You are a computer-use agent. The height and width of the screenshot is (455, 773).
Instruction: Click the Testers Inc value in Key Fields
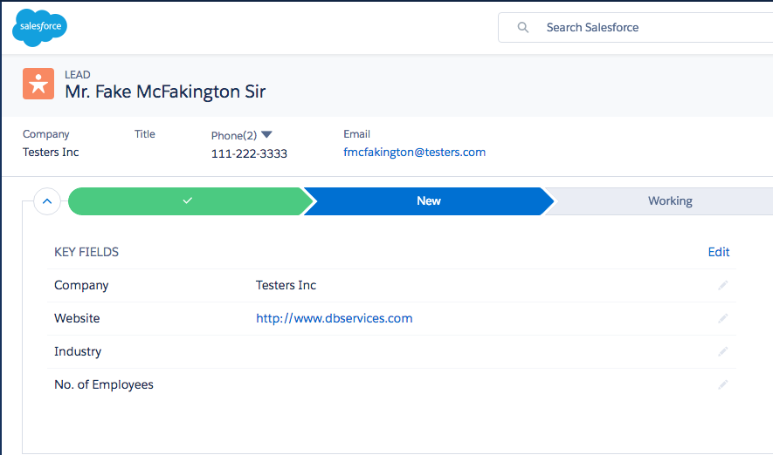pos(286,285)
